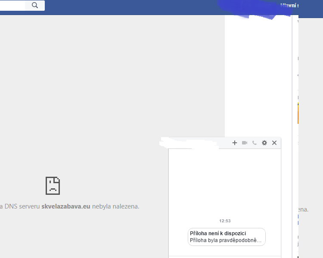The image size is (323, 258).
Task: Open chat options gear menu
Action: click(264, 143)
